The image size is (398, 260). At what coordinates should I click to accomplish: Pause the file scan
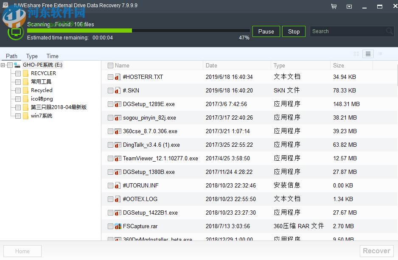pyautogui.click(x=266, y=31)
